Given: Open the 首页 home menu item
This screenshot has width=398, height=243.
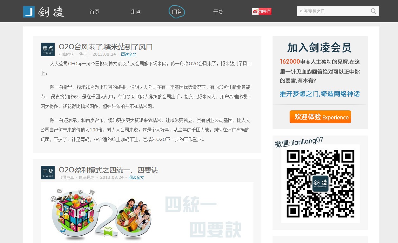Looking at the screenshot, I should [94, 12].
